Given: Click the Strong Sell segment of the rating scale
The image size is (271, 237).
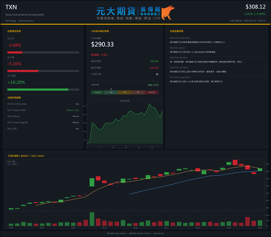Looking at the screenshot, I should point(152,93).
